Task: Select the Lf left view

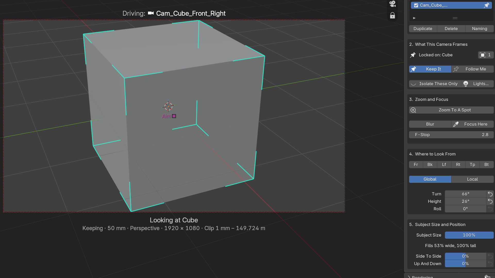Action: point(444,164)
